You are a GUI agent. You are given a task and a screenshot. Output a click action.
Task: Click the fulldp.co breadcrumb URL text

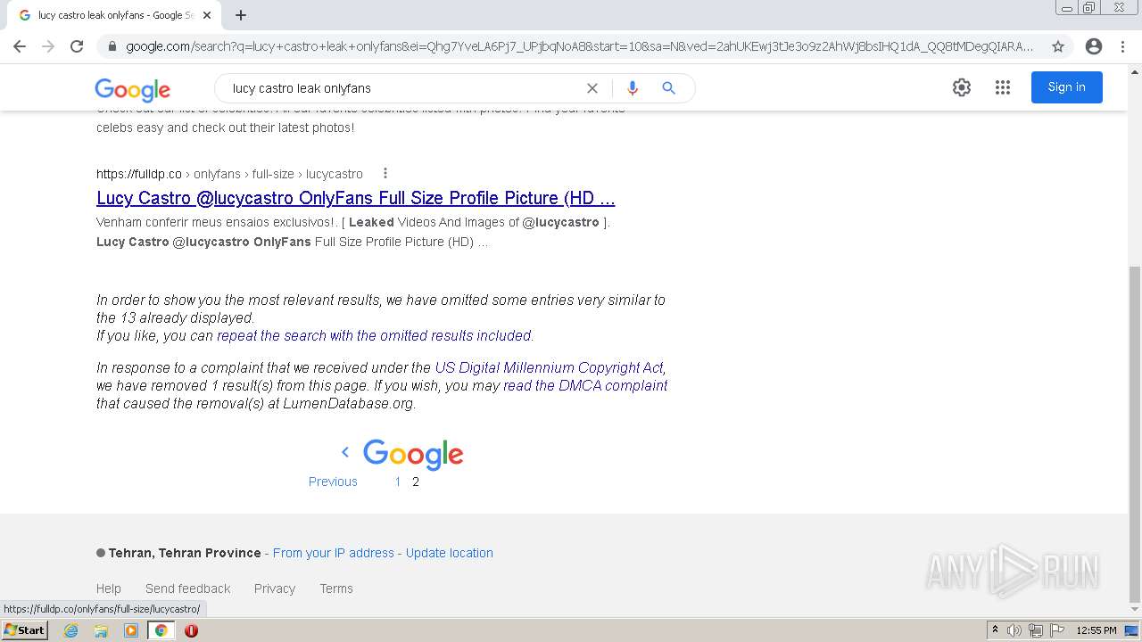(x=229, y=174)
